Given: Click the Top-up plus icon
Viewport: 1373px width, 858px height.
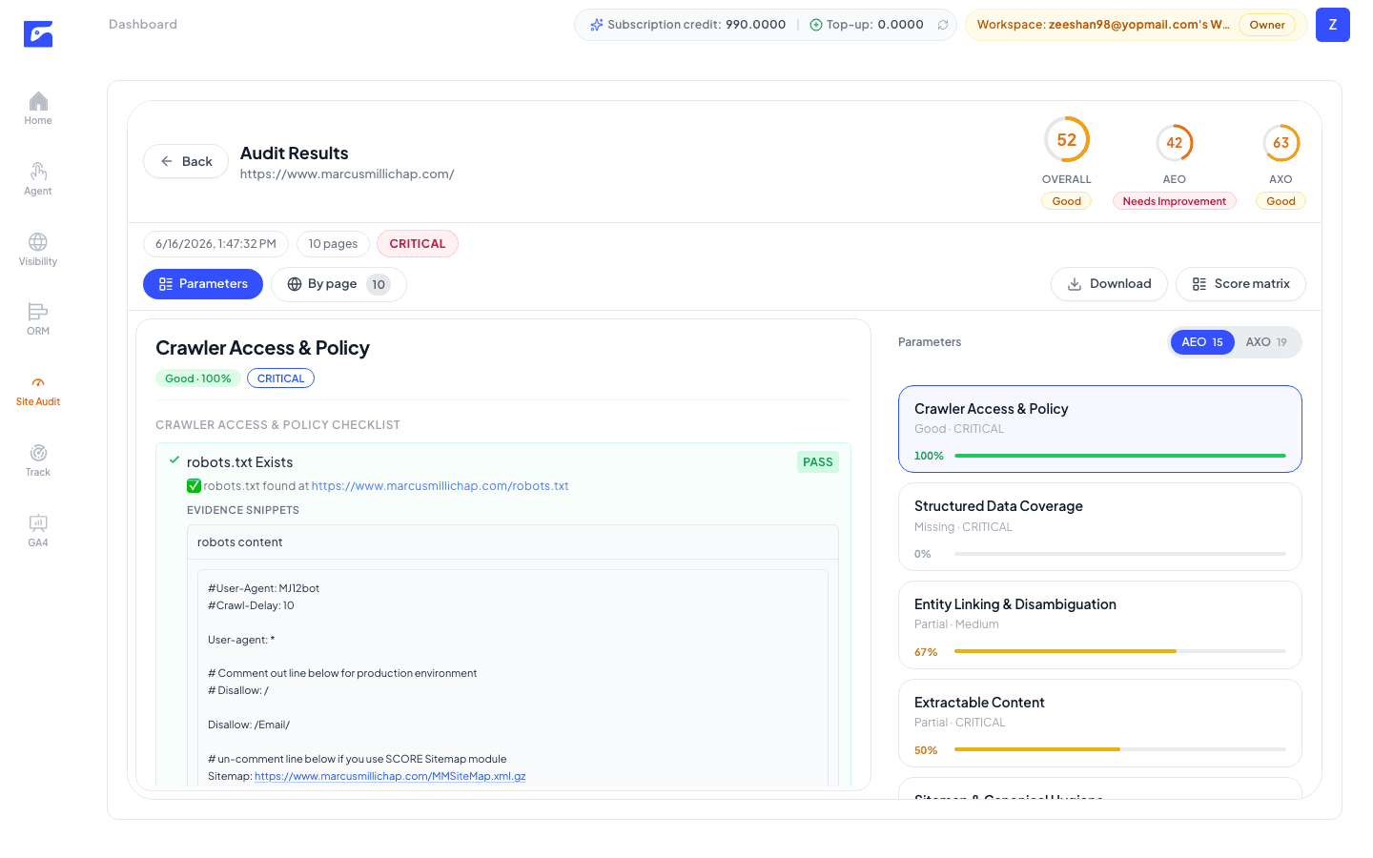Looking at the screenshot, I should pyautogui.click(x=816, y=25).
